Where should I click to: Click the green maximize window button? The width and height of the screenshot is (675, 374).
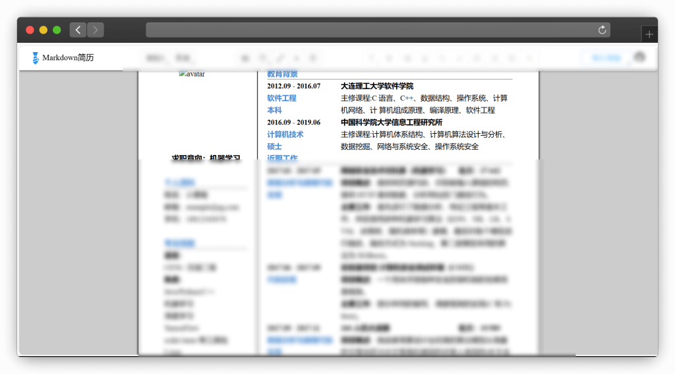coord(57,30)
